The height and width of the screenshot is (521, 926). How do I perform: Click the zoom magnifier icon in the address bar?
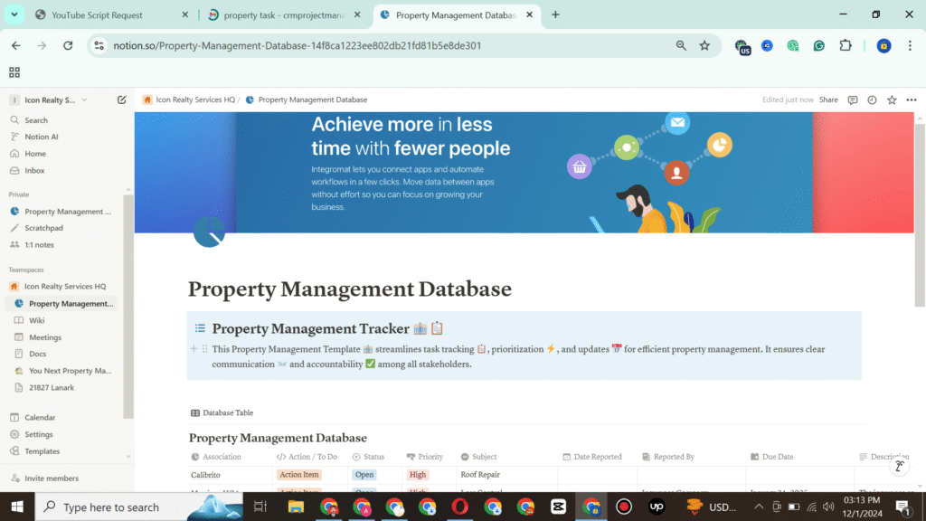click(x=681, y=45)
